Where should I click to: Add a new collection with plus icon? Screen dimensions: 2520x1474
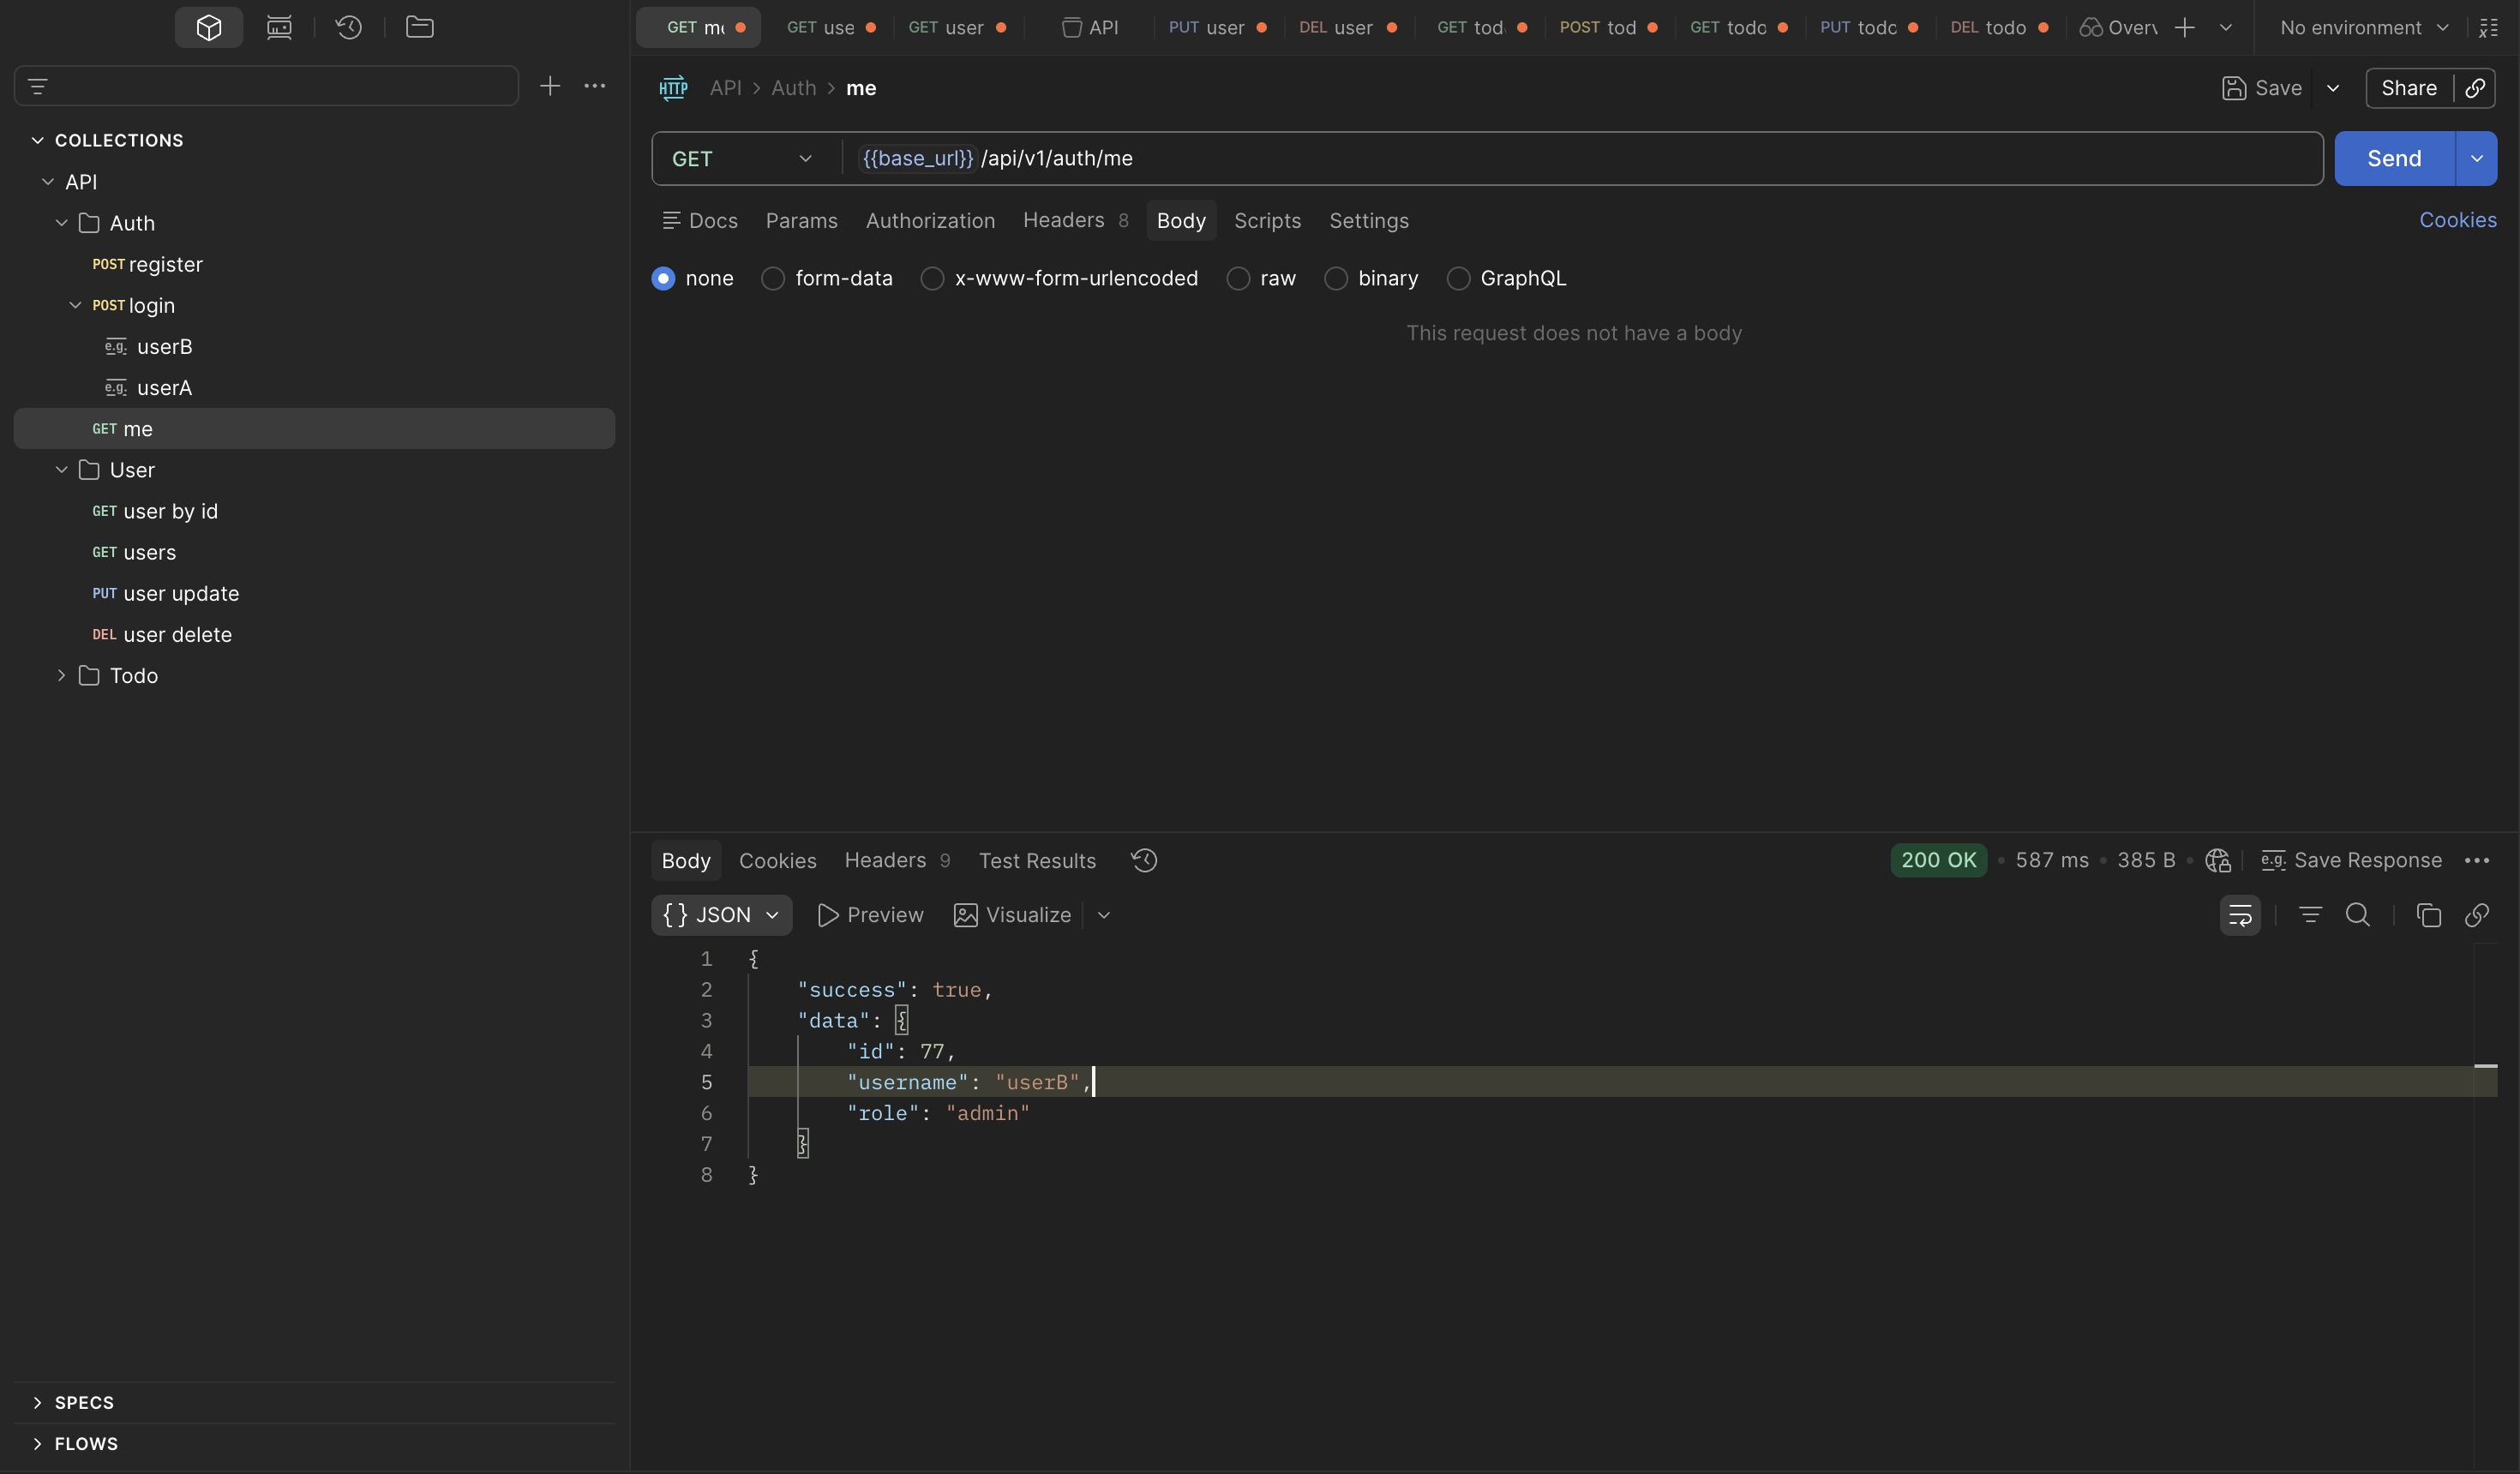click(x=550, y=86)
